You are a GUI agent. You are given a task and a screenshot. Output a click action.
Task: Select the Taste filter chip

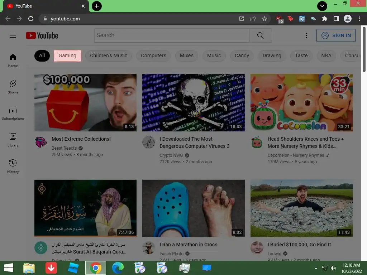(x=301, y=56)
